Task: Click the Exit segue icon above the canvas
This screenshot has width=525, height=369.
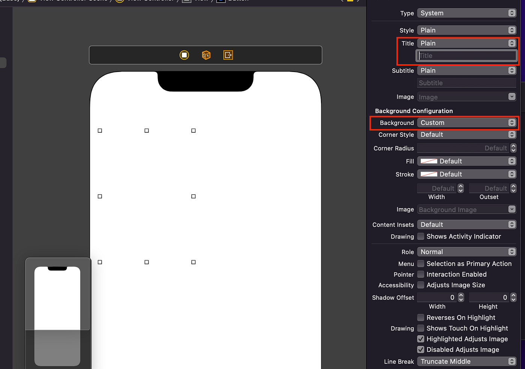Action: (x=228, y=55)
